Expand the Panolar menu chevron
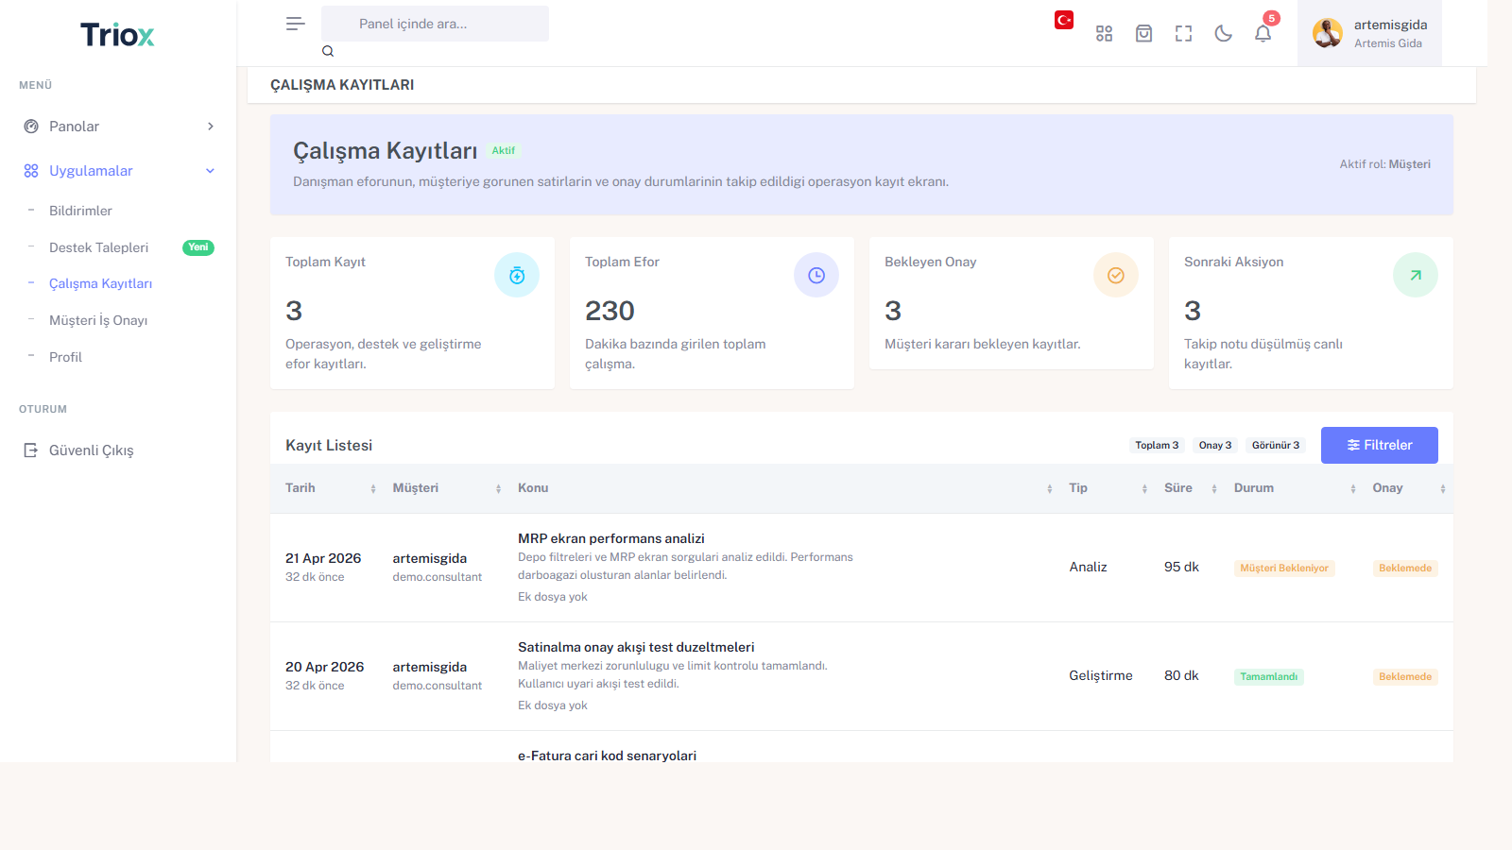The image size is (1512, 850). point(211,127)
